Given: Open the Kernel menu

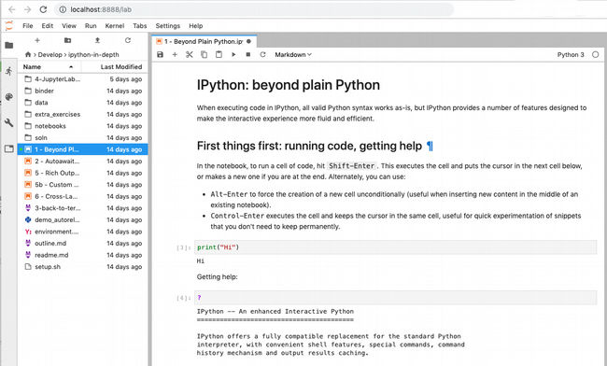Looking at the screenshot, I should pyautogui.click(x=115, y=26).
